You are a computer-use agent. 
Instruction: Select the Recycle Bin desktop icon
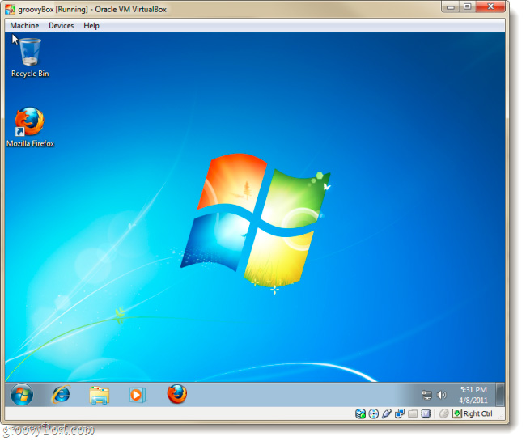click(x=30, y=58)
